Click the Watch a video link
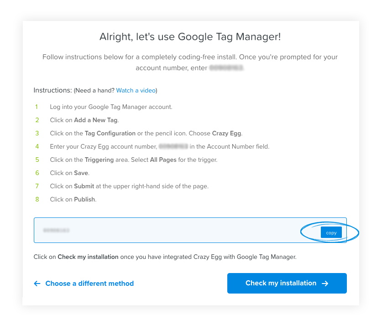Screen dimensions: 382x325 [136, 90]
